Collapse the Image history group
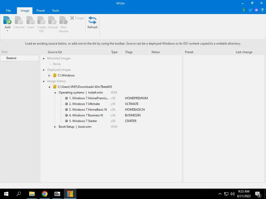 point(44,81)
